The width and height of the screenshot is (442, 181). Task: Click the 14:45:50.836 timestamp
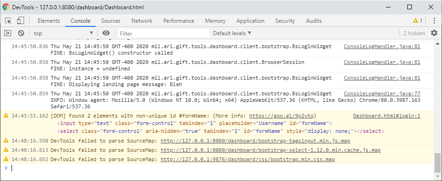pos(30,46)
